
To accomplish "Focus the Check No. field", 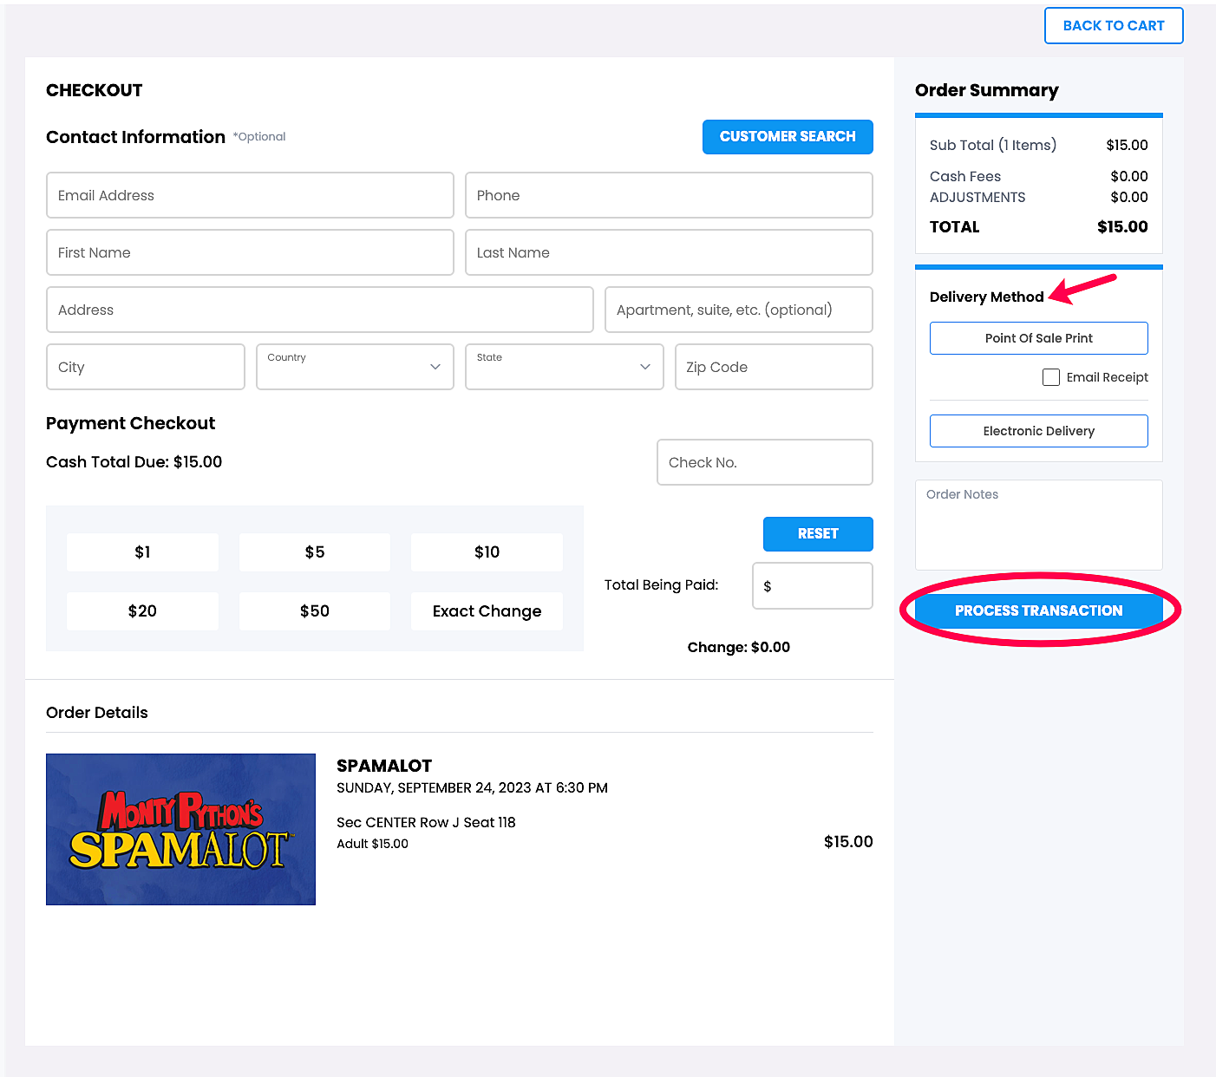I will coord(765,462).
